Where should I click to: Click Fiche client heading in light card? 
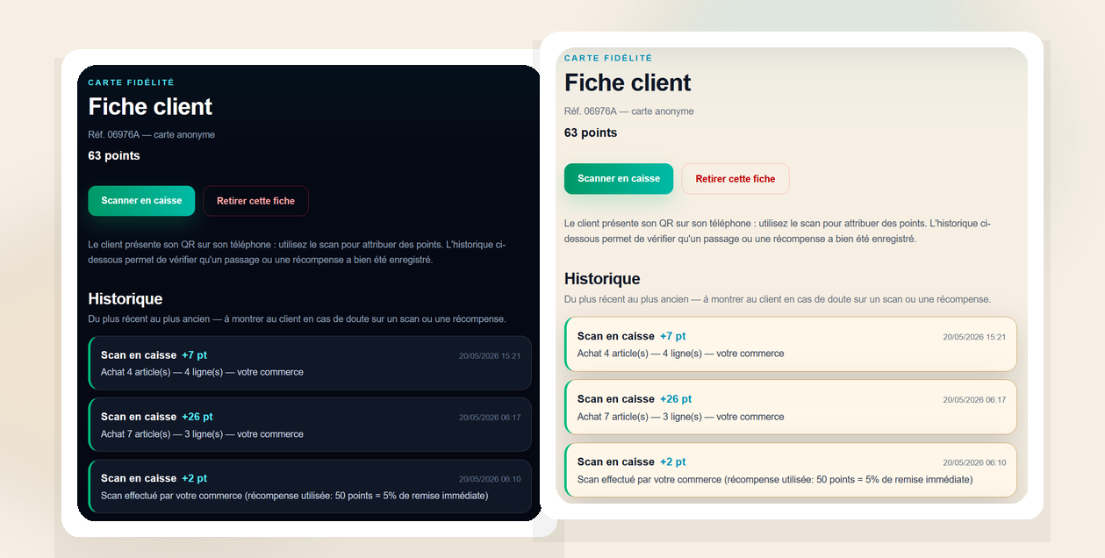tap(628, 83)
